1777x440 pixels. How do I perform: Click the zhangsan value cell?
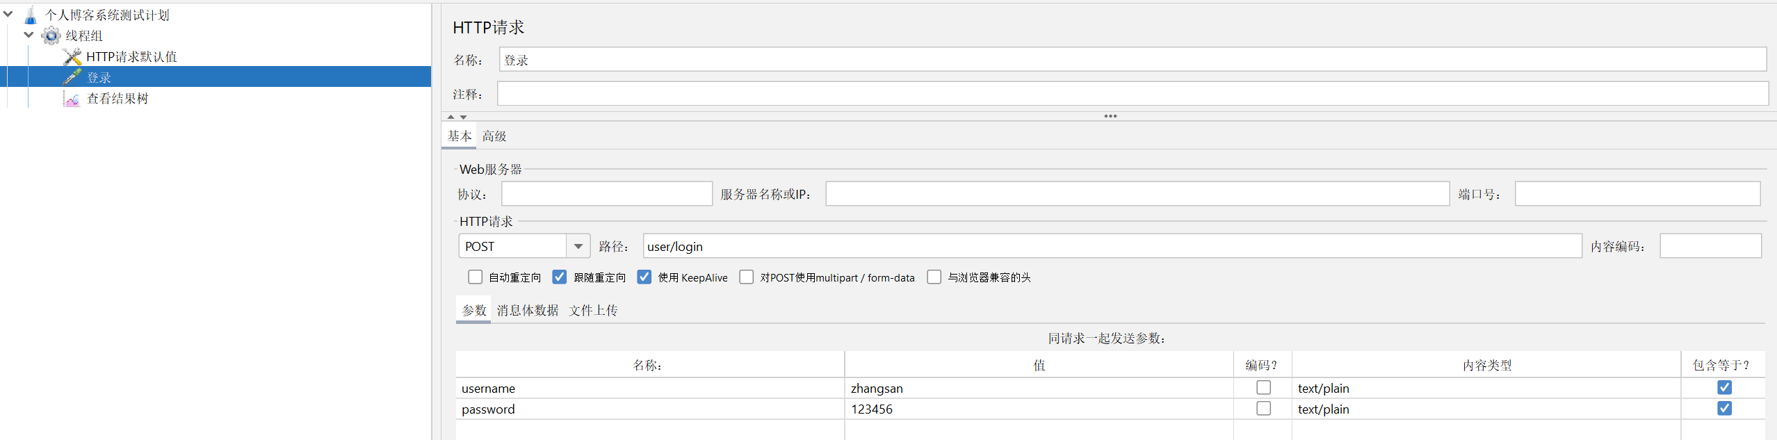(x=1039, y=389)
